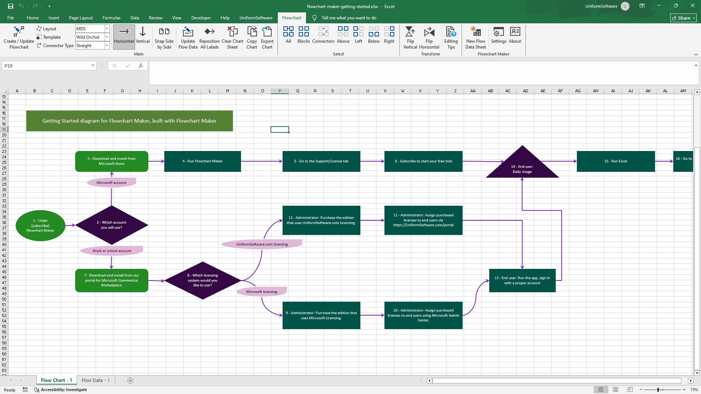Screen dimensions: 701x394
Task: Select column P header
Action: tap(280, 91)
